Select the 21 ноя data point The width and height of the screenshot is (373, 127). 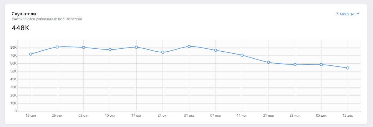268,62
